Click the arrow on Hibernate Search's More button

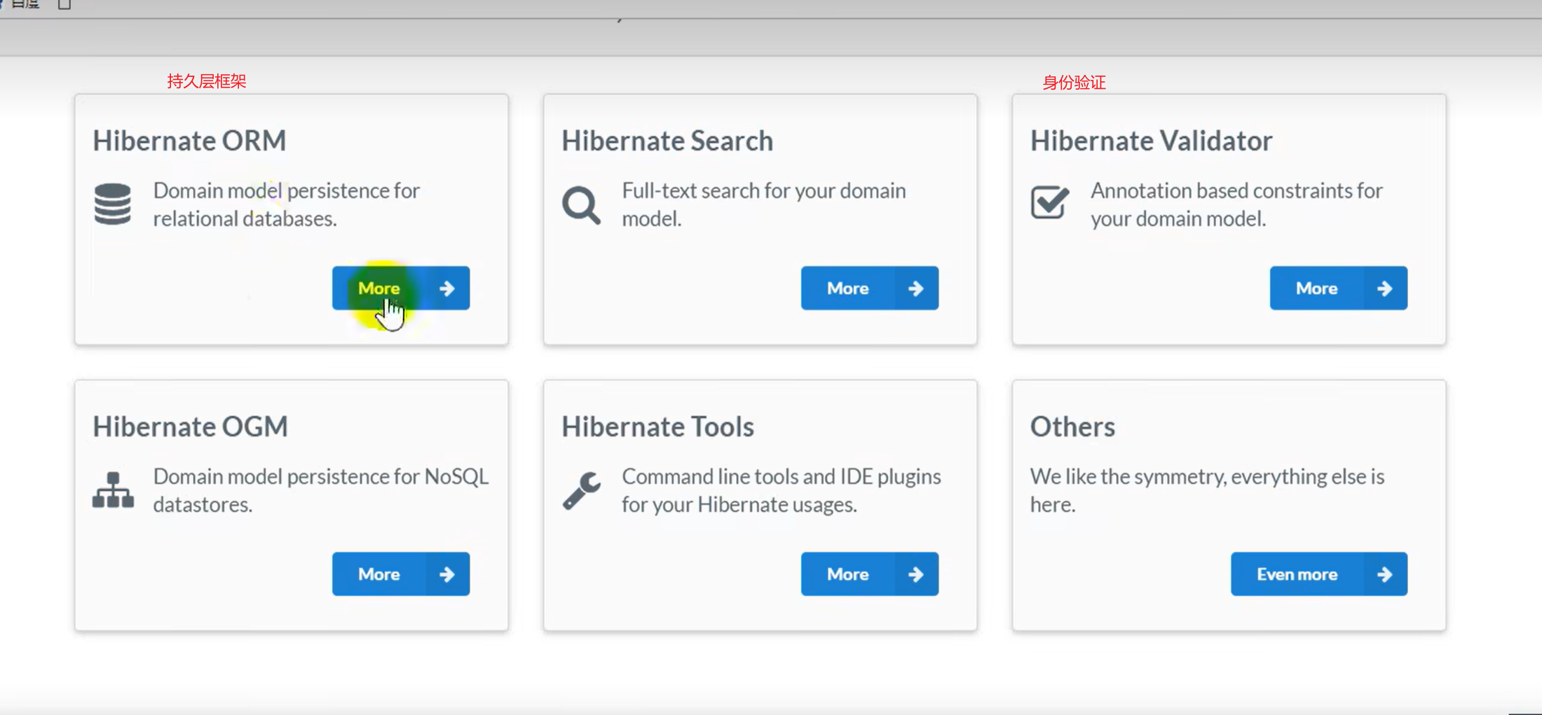916,288
